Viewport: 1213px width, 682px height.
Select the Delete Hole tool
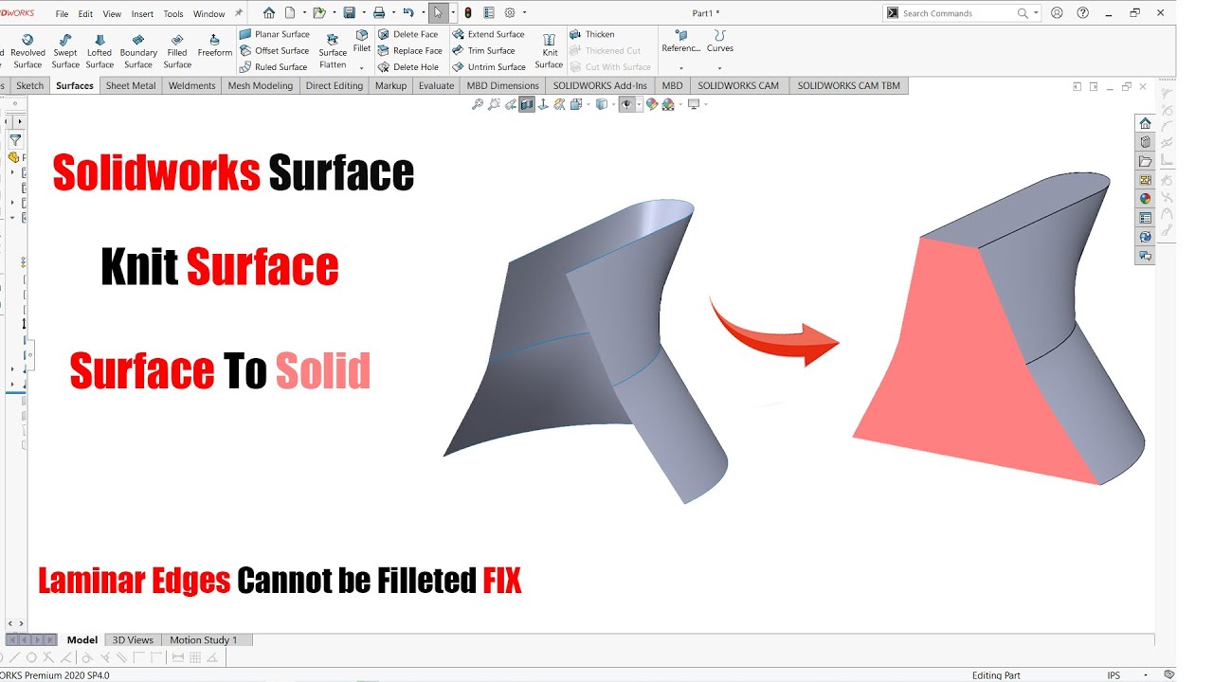pos(408,67)
